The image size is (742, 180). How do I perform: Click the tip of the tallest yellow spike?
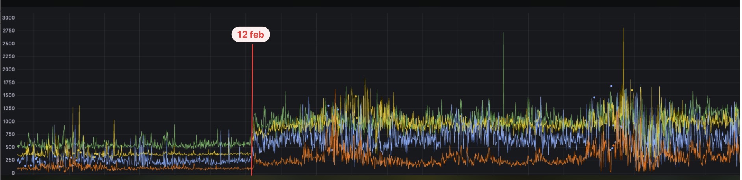point(623,28)
